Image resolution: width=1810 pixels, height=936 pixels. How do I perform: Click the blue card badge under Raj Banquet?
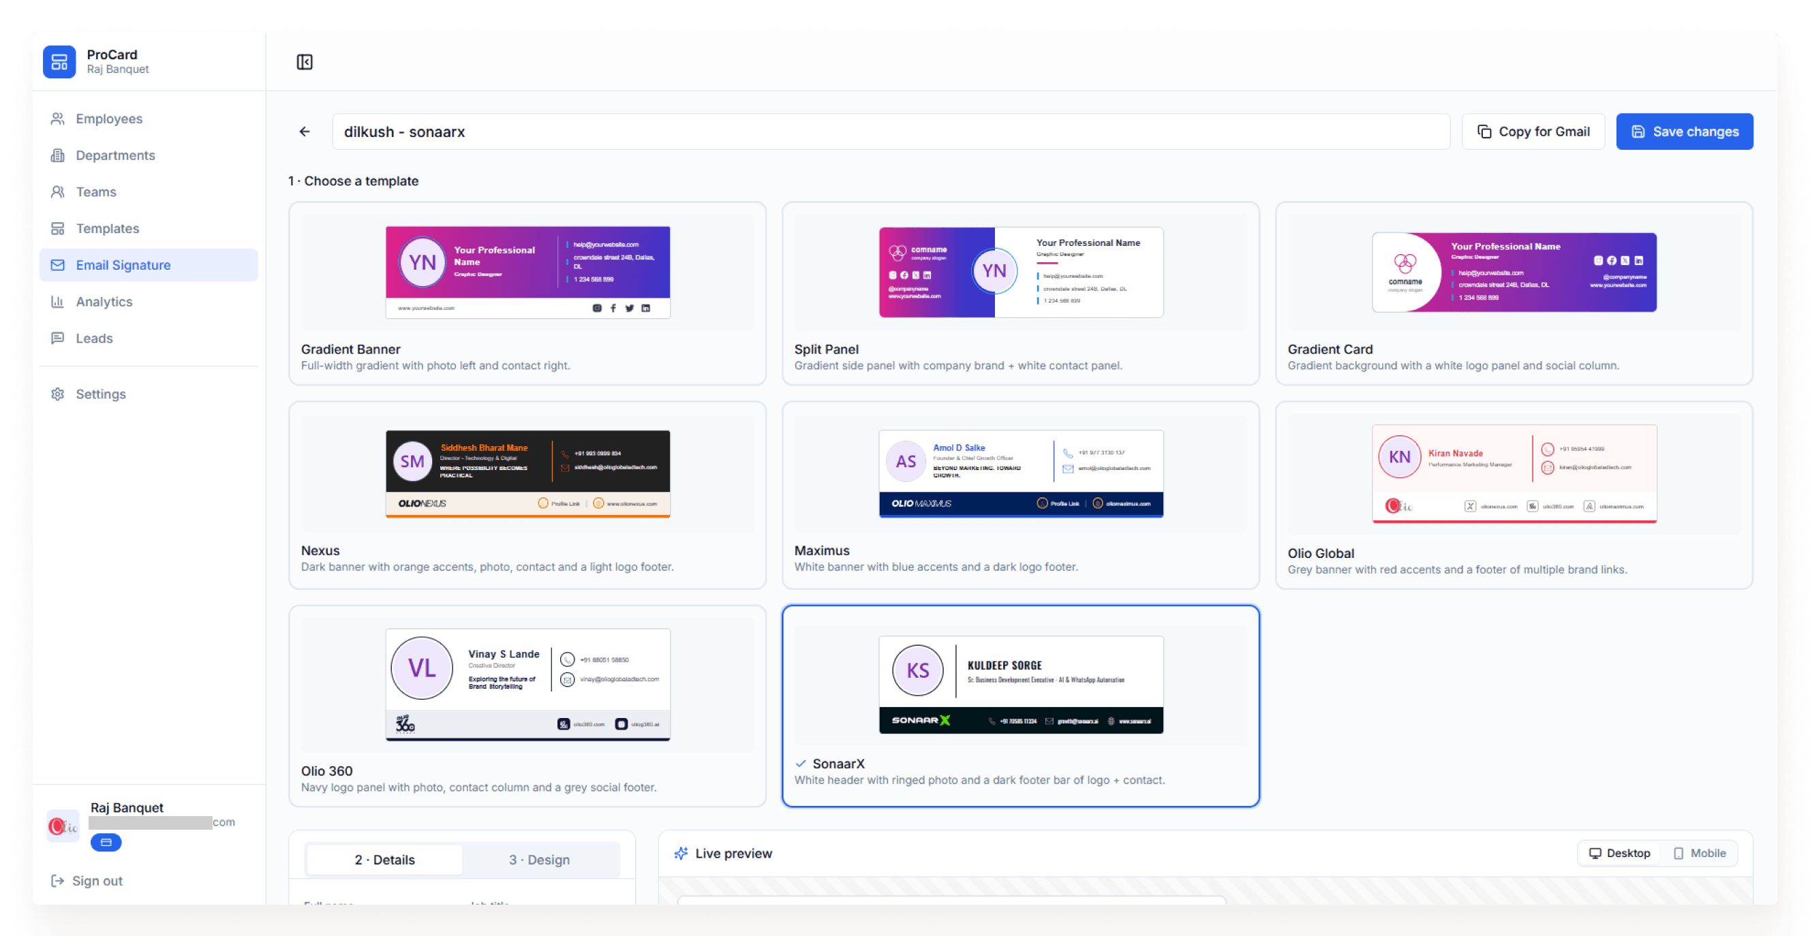[106, 842]
